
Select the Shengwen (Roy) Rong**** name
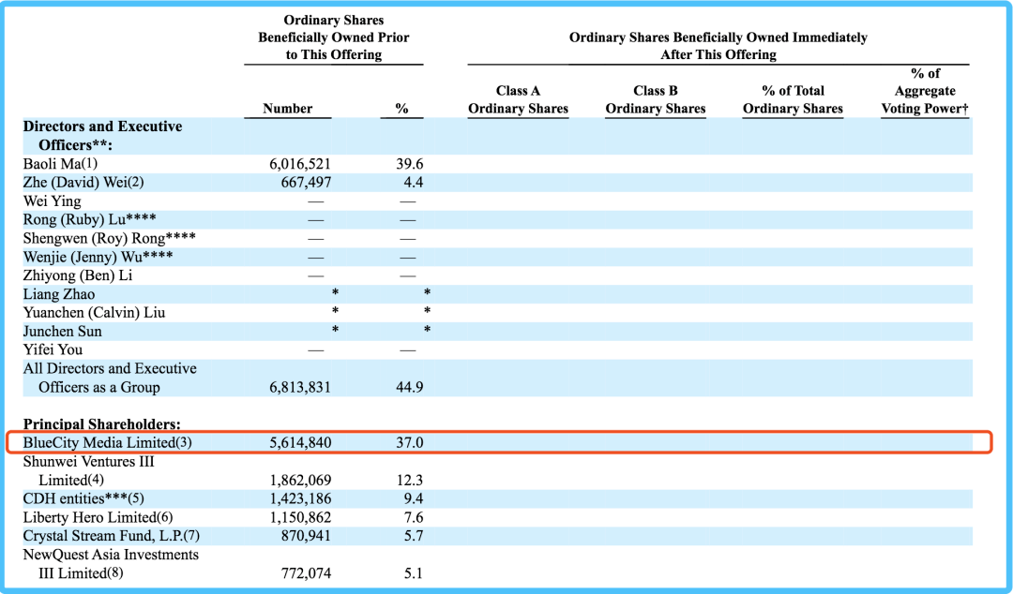click(109, 238)
